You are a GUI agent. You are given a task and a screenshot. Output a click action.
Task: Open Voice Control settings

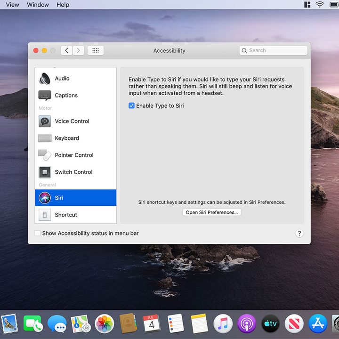[x=75, y=121]
